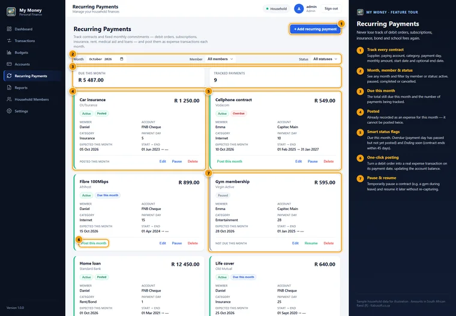Click the Posted badge on Car insurance
Viewport: 456px width, 316px height.
coord(101,114)
